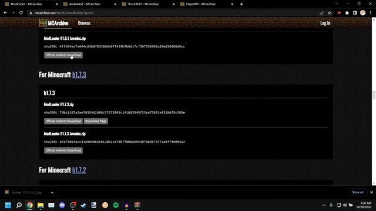The height and width of the screenshot is (211, 376).
Task: Open File Explorer from the taskbar
Action: pos(41,205)
